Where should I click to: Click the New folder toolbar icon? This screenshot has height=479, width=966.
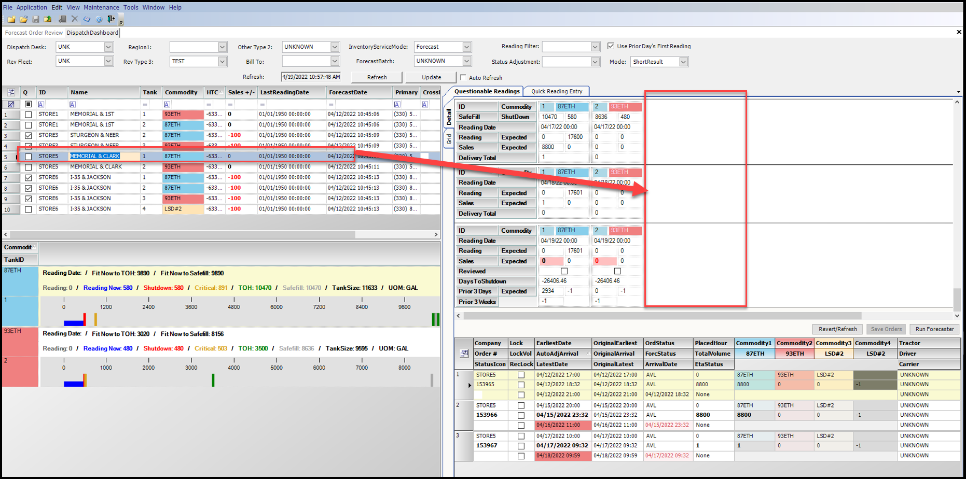11,19
